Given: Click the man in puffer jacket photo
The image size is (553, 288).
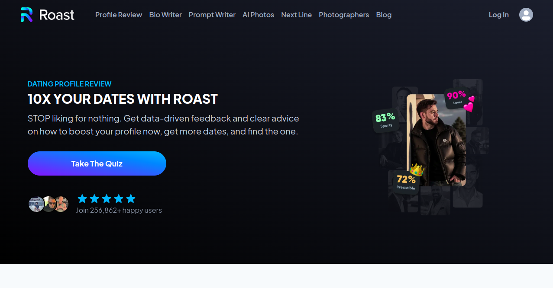Looking at the screenshot, I should [436, 140].
